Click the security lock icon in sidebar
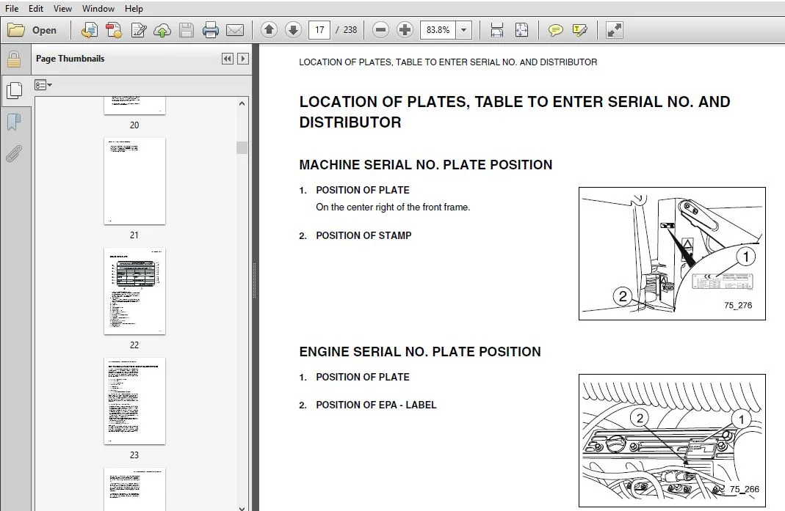 [x=14, y=59]
